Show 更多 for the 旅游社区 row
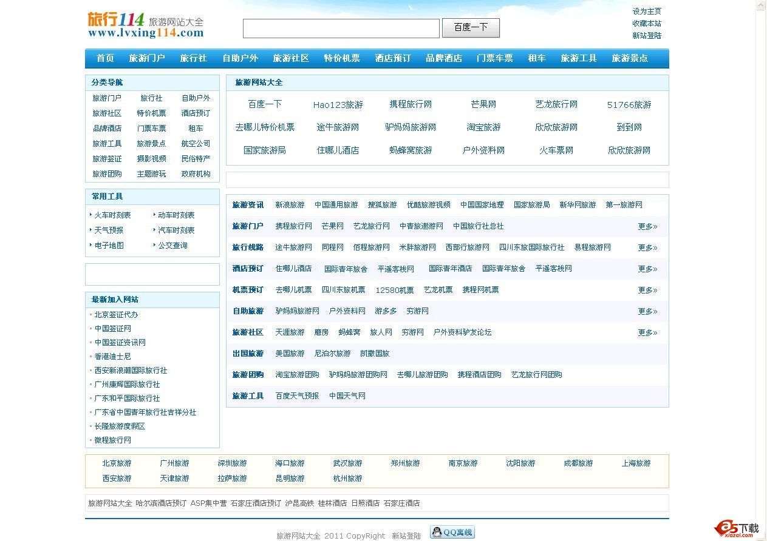Screen dimensions: 767x541 coord(647,332)
